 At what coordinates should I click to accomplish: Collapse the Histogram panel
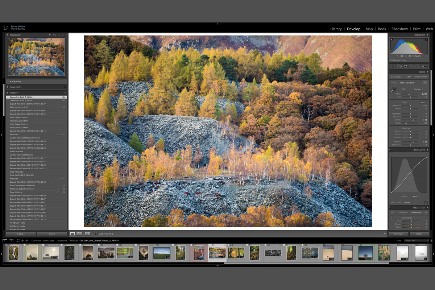[427, 35]
